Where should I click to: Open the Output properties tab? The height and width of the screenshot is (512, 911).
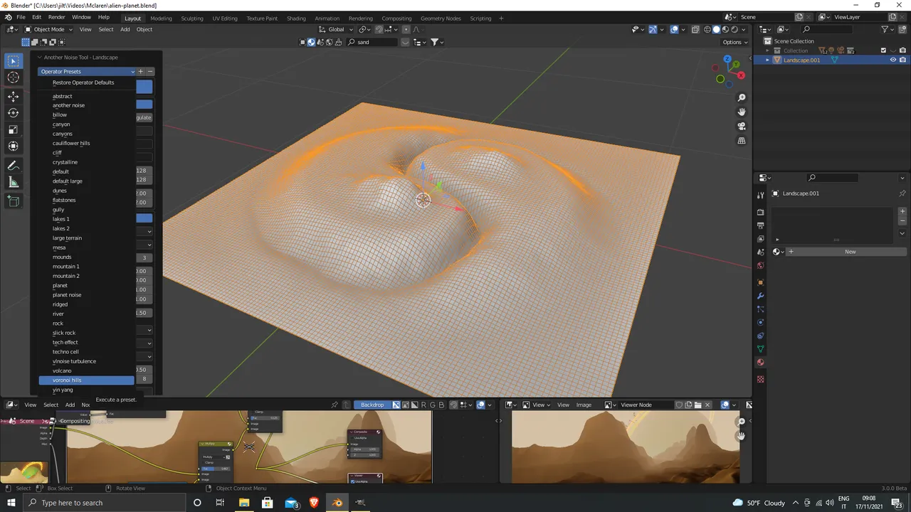pos(760,225)
